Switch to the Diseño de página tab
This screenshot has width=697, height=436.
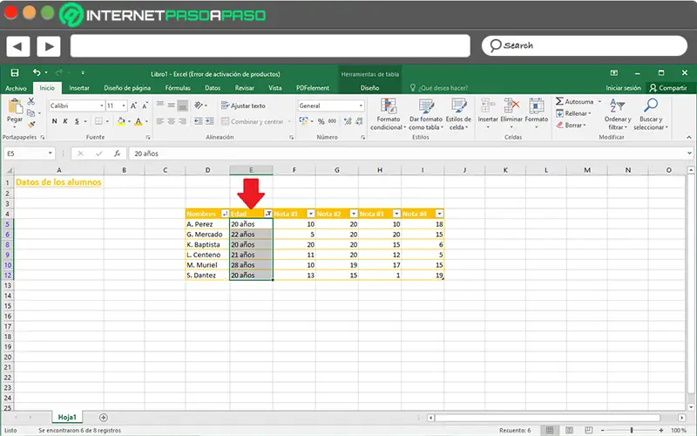coord(127,88)
